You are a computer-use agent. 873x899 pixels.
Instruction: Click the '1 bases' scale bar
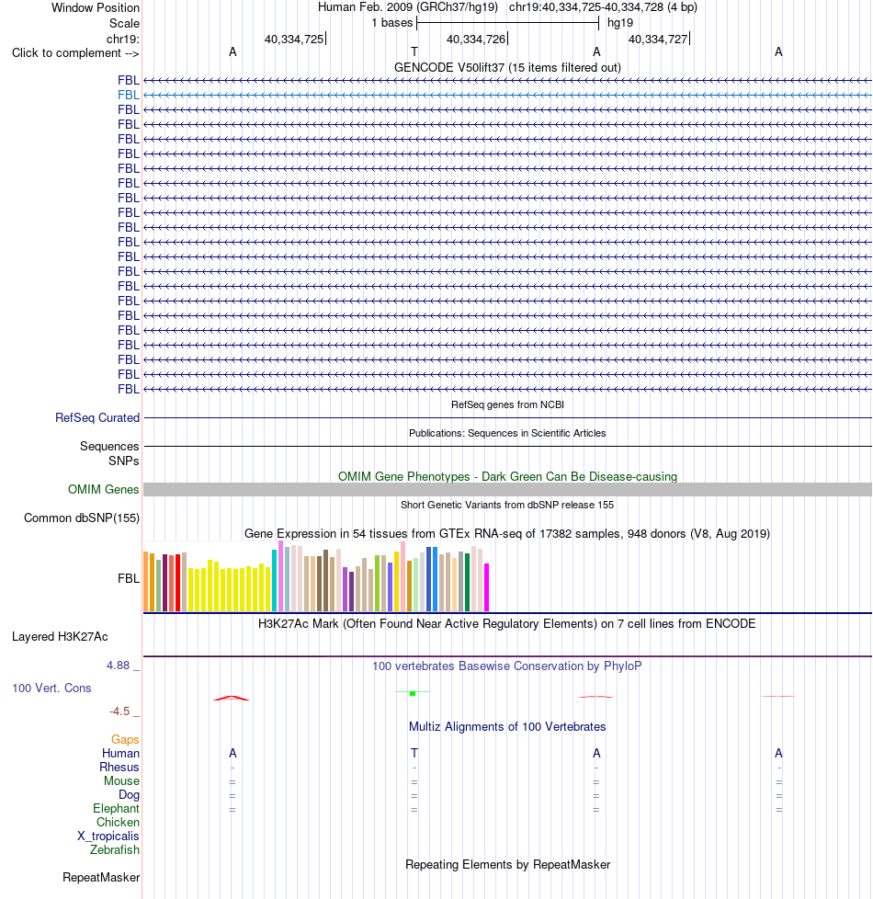click(x=507, y=23)
